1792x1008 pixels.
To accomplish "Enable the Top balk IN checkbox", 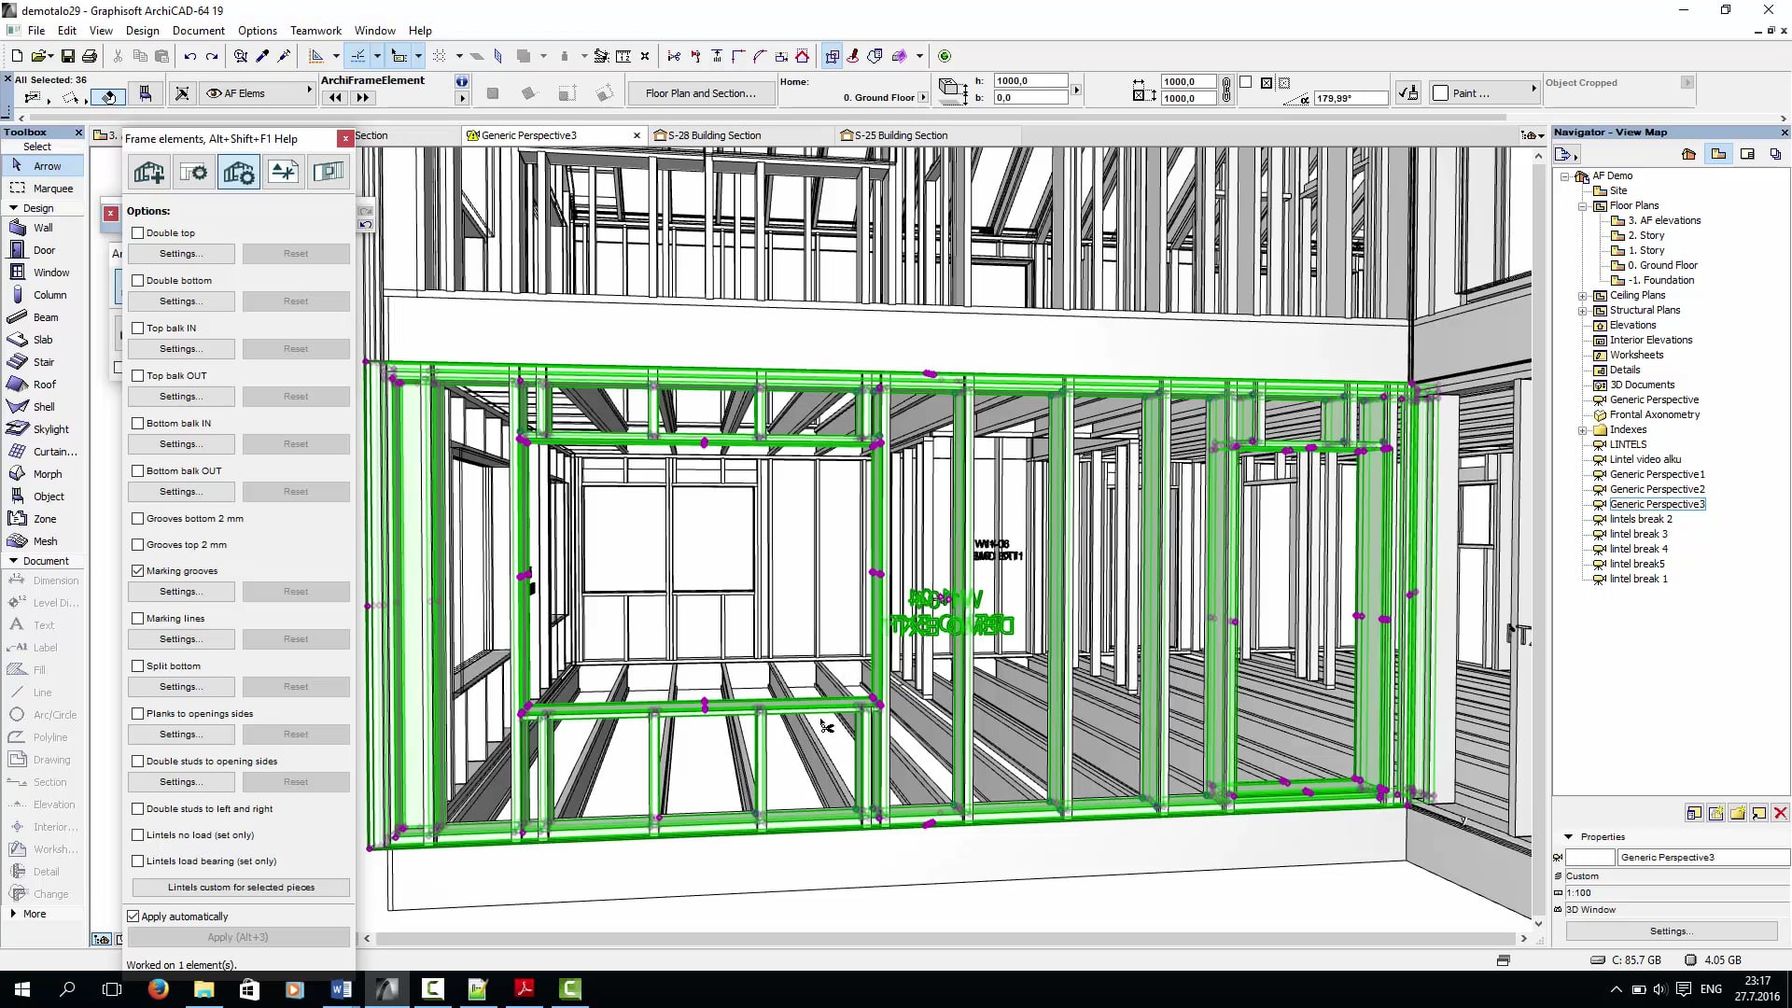I will (x=138, y=326).
